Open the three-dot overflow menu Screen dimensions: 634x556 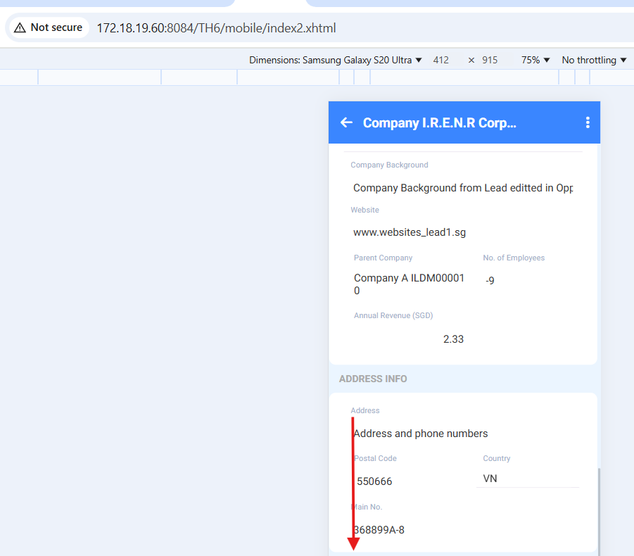click(x=588, y=122)
